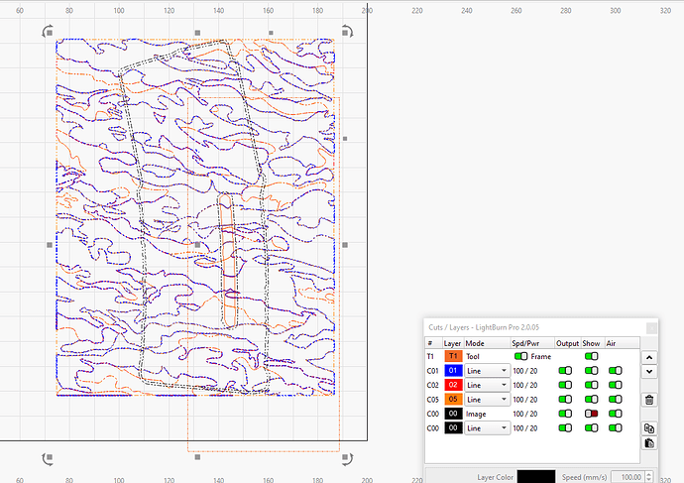
Task: Hide the black C00 Line layer
Action: [592, 427]
